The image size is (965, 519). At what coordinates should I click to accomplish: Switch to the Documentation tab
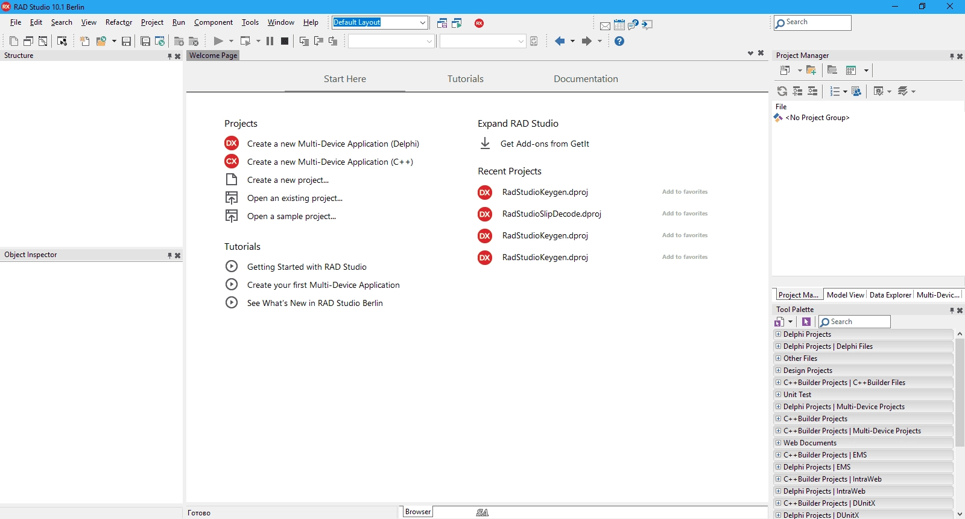[586, 79]
